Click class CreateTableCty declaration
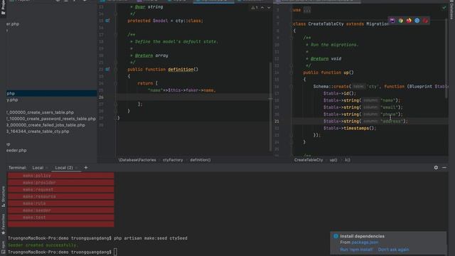Viewport: 455px width, 256px height. 341,23
